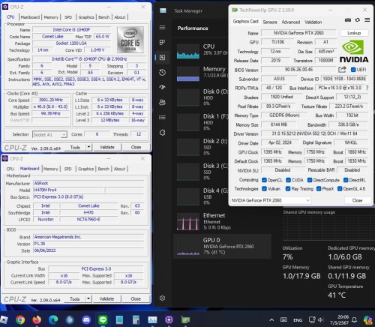375x327 pixels.
Task: Open Task Manager settings gear
Action: tap(162, 298)
